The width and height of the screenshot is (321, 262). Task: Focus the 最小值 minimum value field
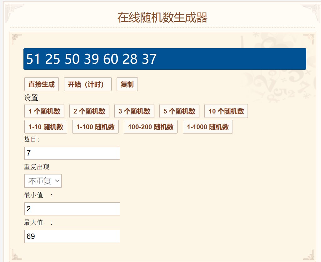point(72,209)
